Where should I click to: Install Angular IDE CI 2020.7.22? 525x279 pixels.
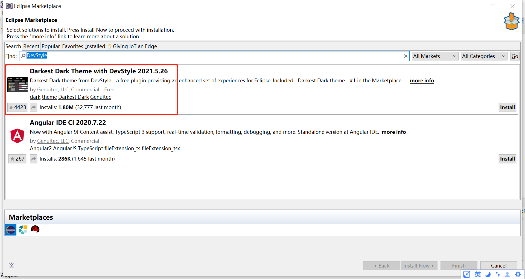pos(507,159)
